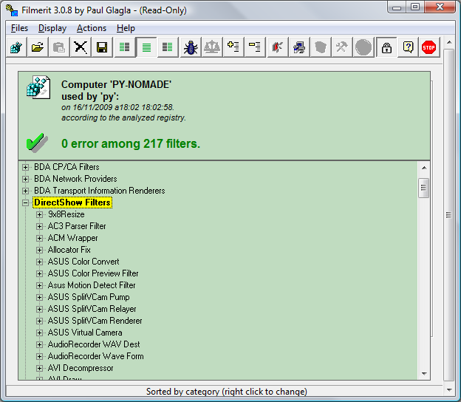Viewport: 461px width, 402px height.
Task: Click the red STOP sign icon
Action: 428,47
